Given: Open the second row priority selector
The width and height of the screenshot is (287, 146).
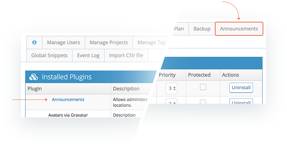Looking at the screenshot, I should point(171,101).
